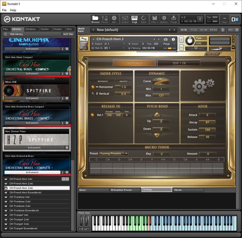Viewport: 242px width, 238px height.
Task: Open the Output mixer icon
Action: tap(125, 19)
